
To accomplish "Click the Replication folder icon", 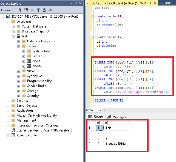I will 13,111.
